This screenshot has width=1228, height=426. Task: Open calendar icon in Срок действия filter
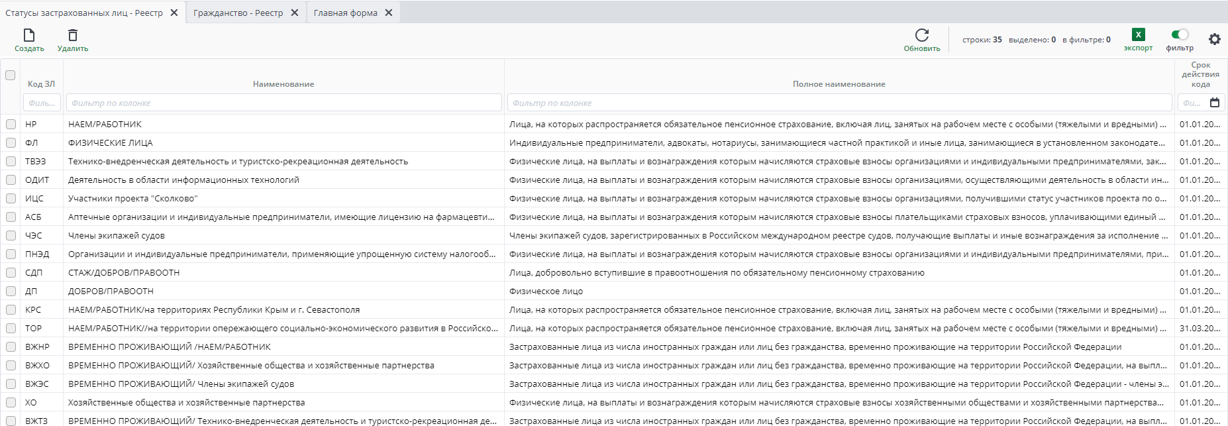click(x=1215, y=103)
